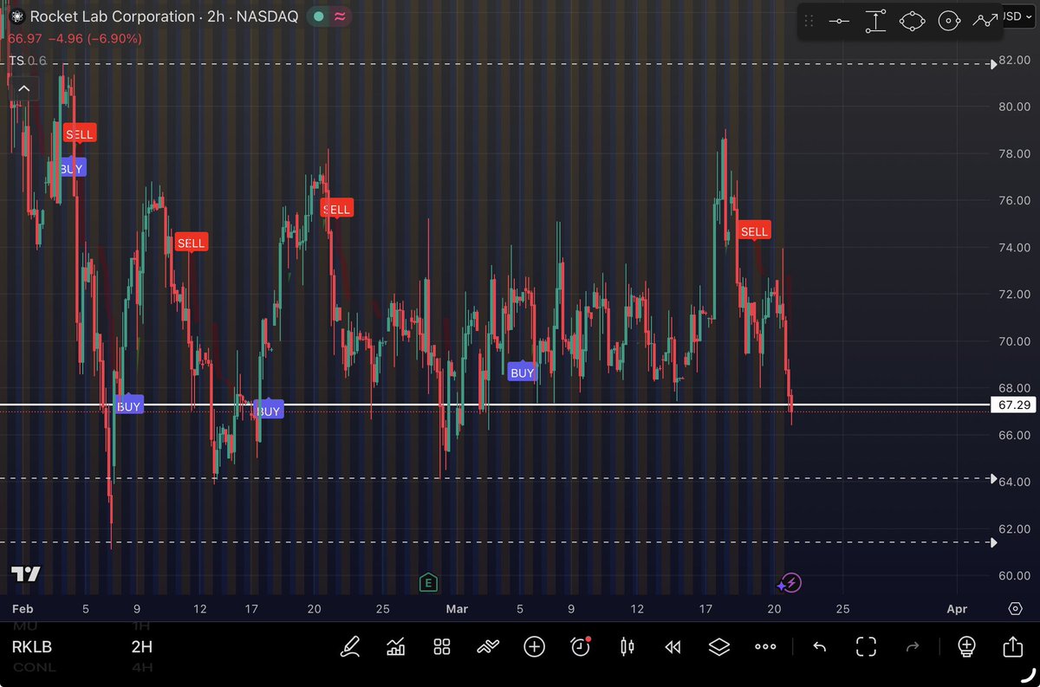Select the horizontal line drawing tool
This screenshot has height=687, width=1040.
pos(838,21)
